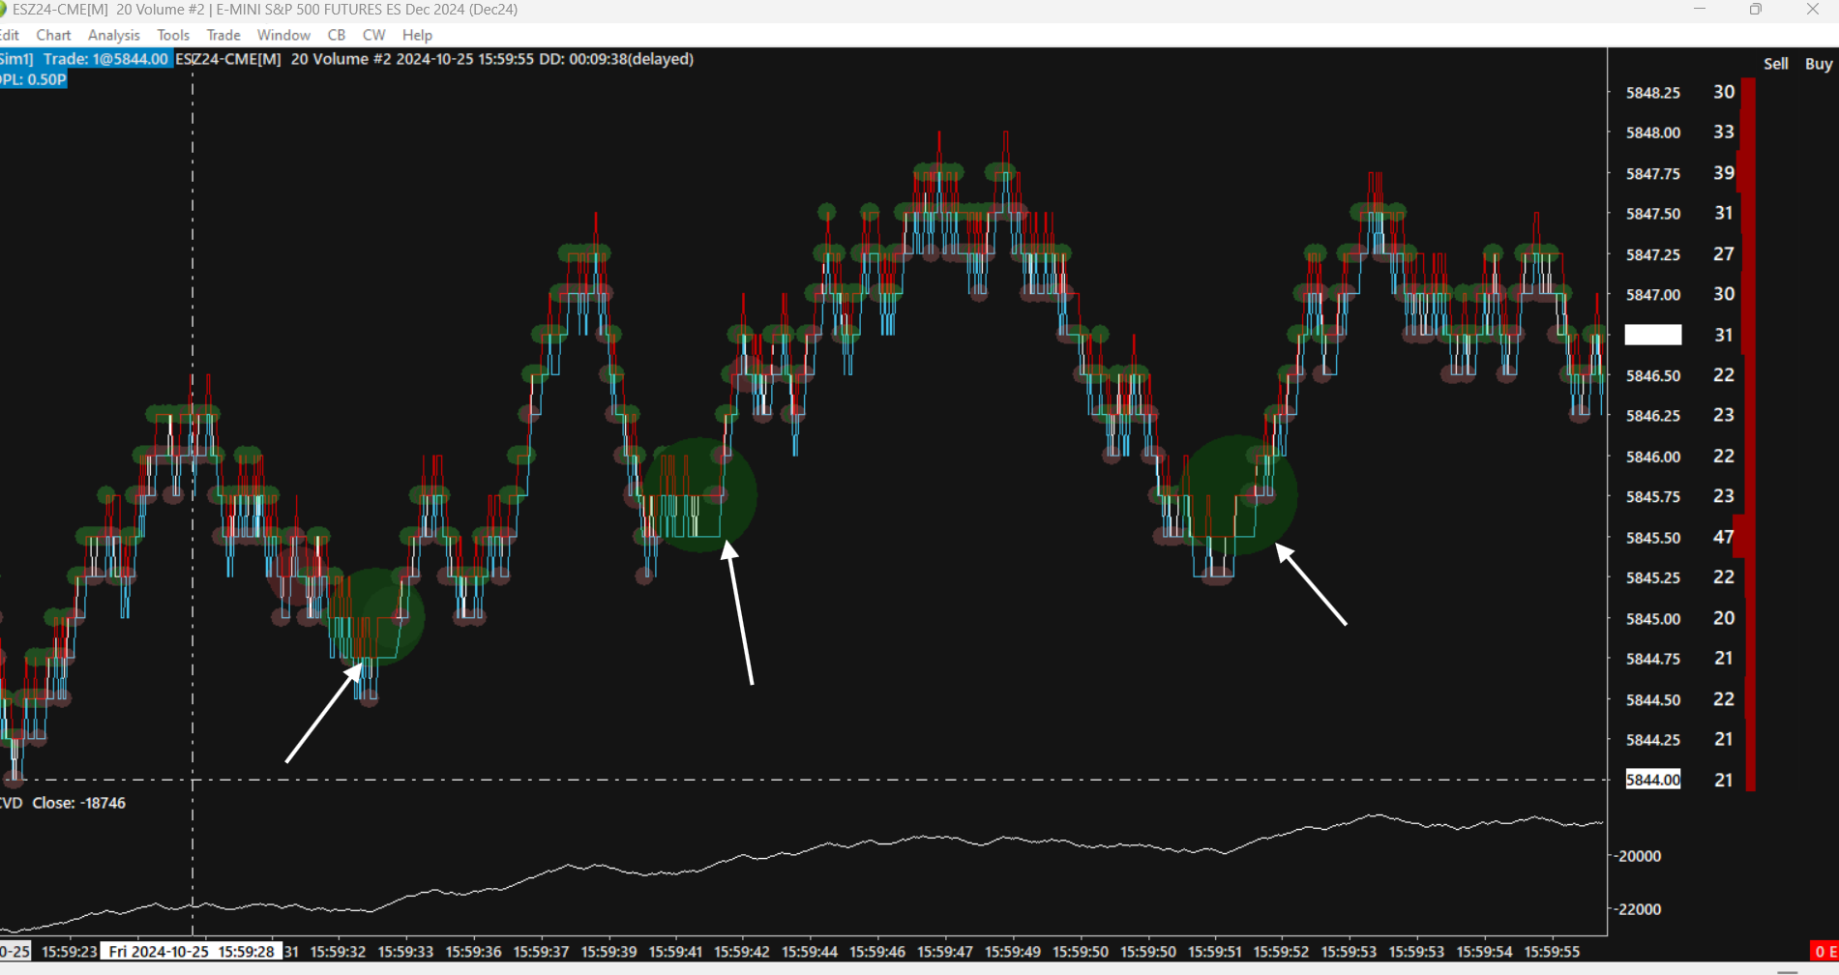This screenshot has height=975, width=1839.
Task: Click the 15:59:55 time label
Action: coord(1552,952)
